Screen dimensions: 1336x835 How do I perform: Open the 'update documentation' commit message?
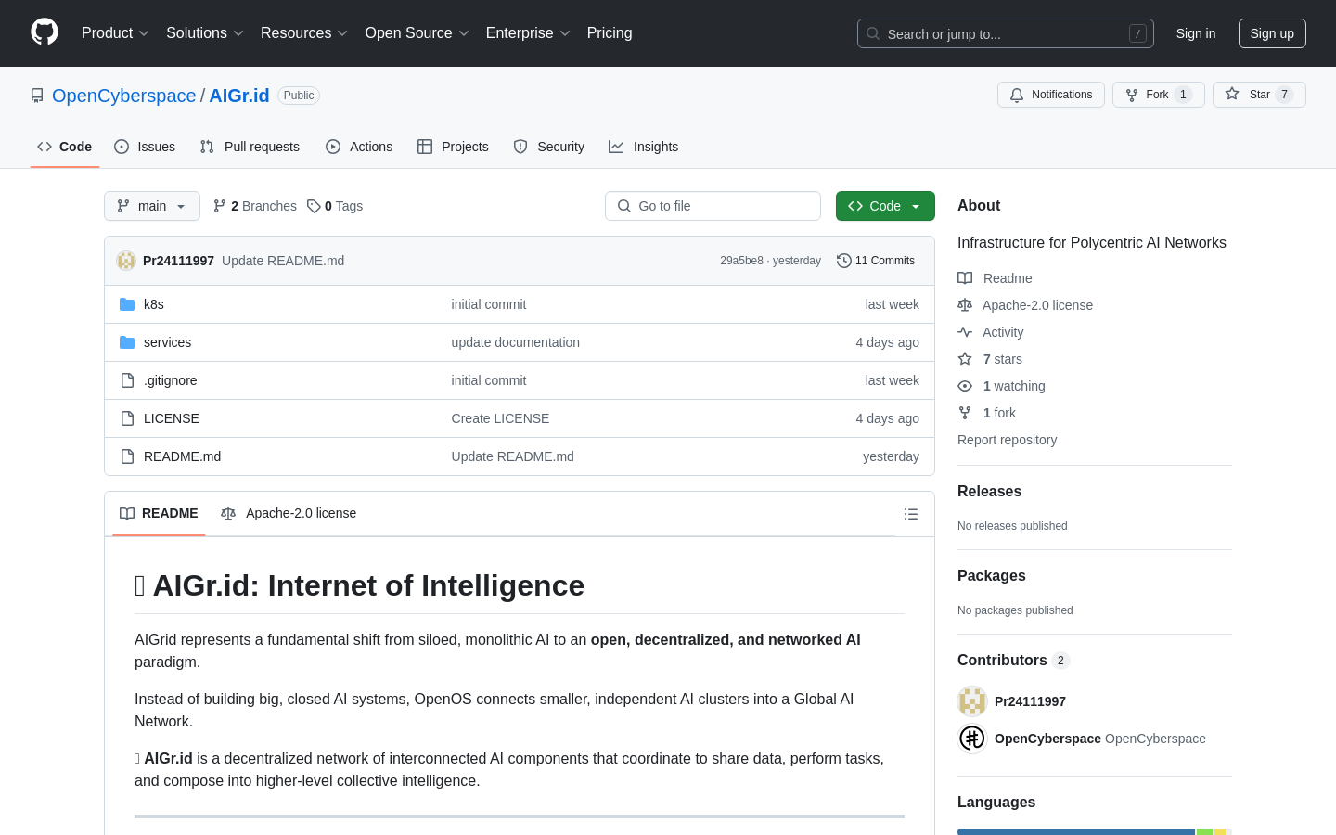click(x=515, y=342)
